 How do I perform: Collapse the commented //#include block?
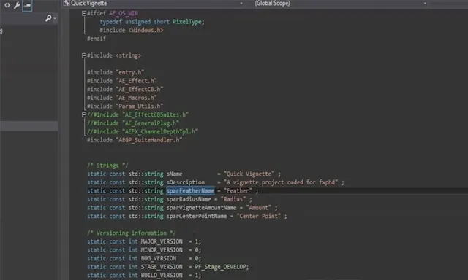pyautogui.click(x=84, y=115)
